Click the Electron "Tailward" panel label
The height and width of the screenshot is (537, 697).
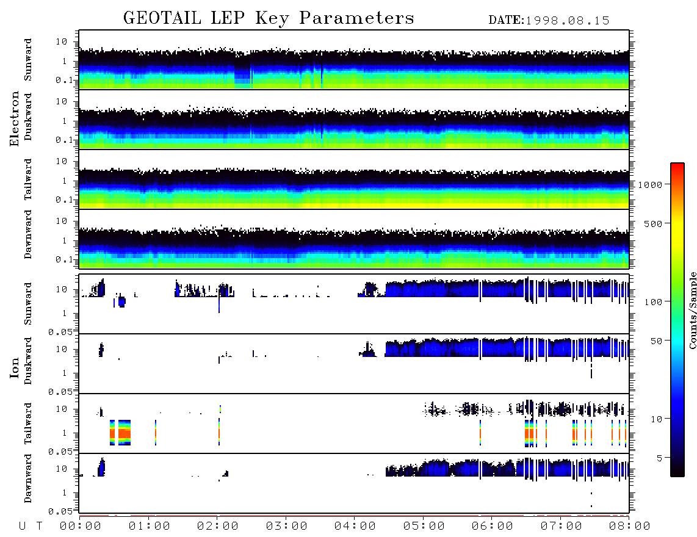pyautogui.click(x=28, y=179)
